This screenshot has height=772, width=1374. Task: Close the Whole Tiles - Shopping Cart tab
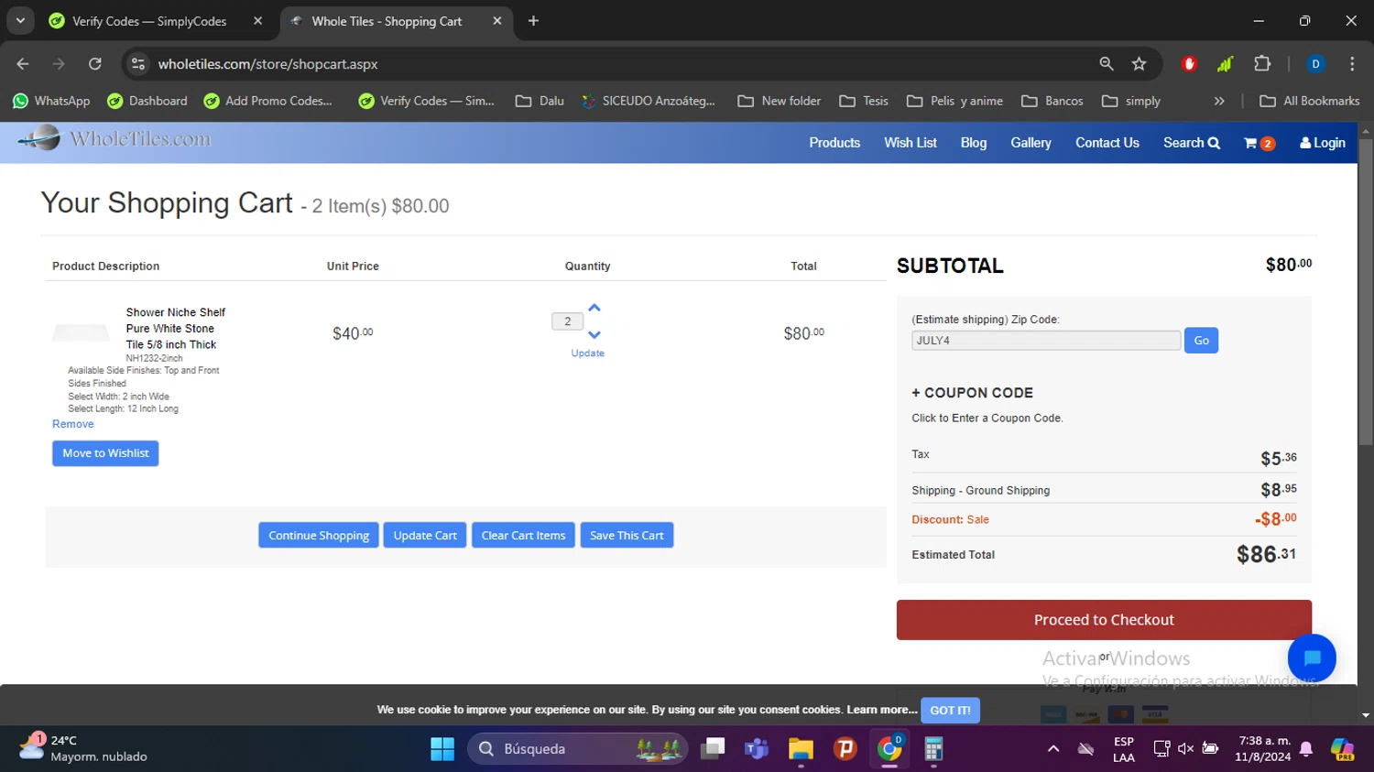coord(497,21)
